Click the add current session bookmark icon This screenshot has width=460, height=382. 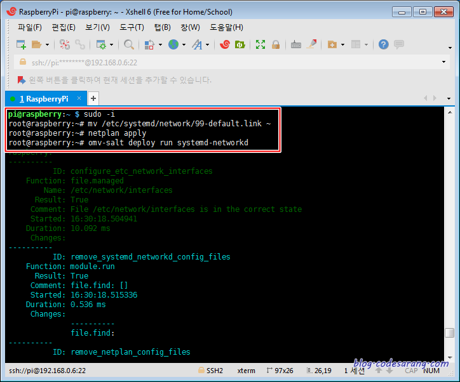point(22,80)
